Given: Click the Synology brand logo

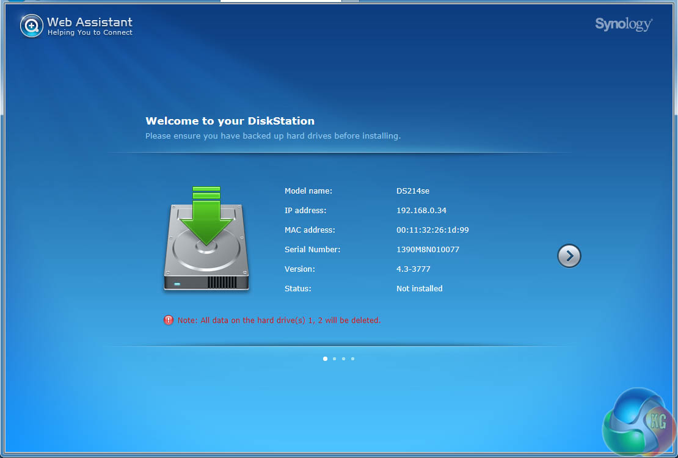Looking at the screenshot, I should [x=624, y=24].
